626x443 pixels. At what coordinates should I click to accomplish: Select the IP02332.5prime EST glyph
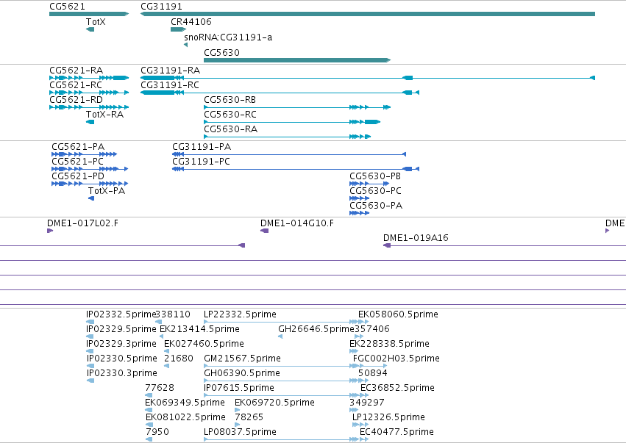(90, 322)
